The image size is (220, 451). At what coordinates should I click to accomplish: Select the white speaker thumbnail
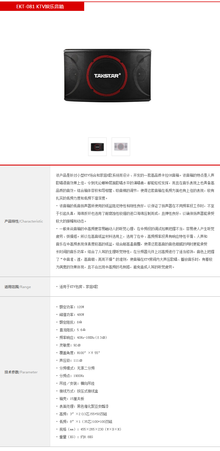tap(121, 146)
